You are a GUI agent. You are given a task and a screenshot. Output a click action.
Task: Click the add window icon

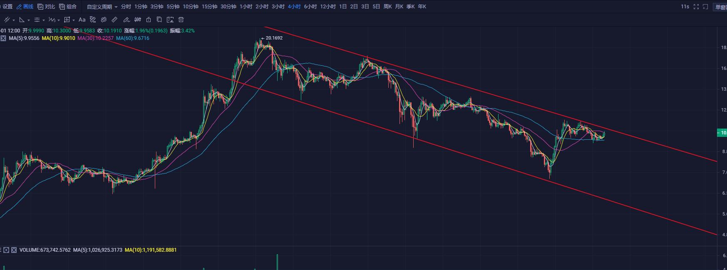pyautogui.click(x=705, y=7)
